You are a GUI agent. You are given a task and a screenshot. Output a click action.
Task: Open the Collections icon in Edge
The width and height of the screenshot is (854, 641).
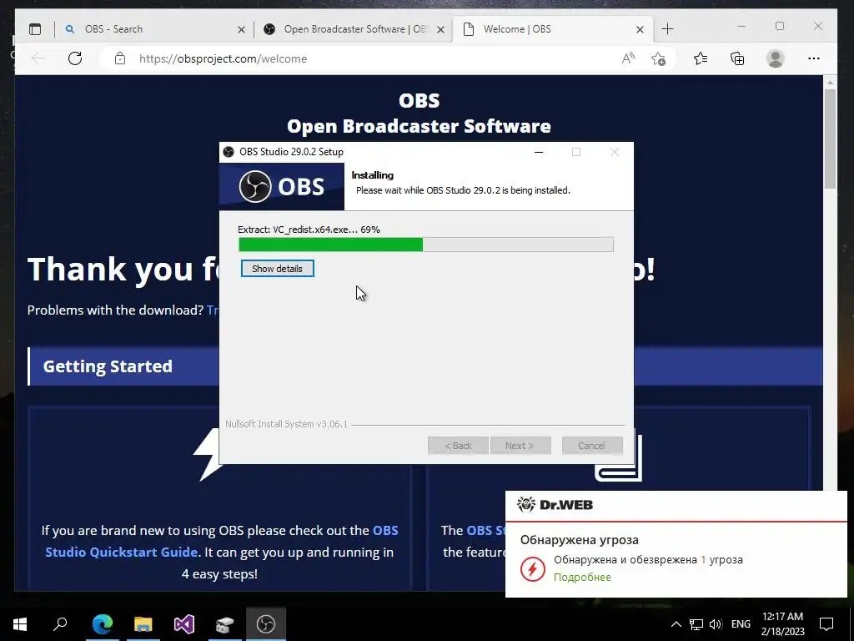[737, 58]
